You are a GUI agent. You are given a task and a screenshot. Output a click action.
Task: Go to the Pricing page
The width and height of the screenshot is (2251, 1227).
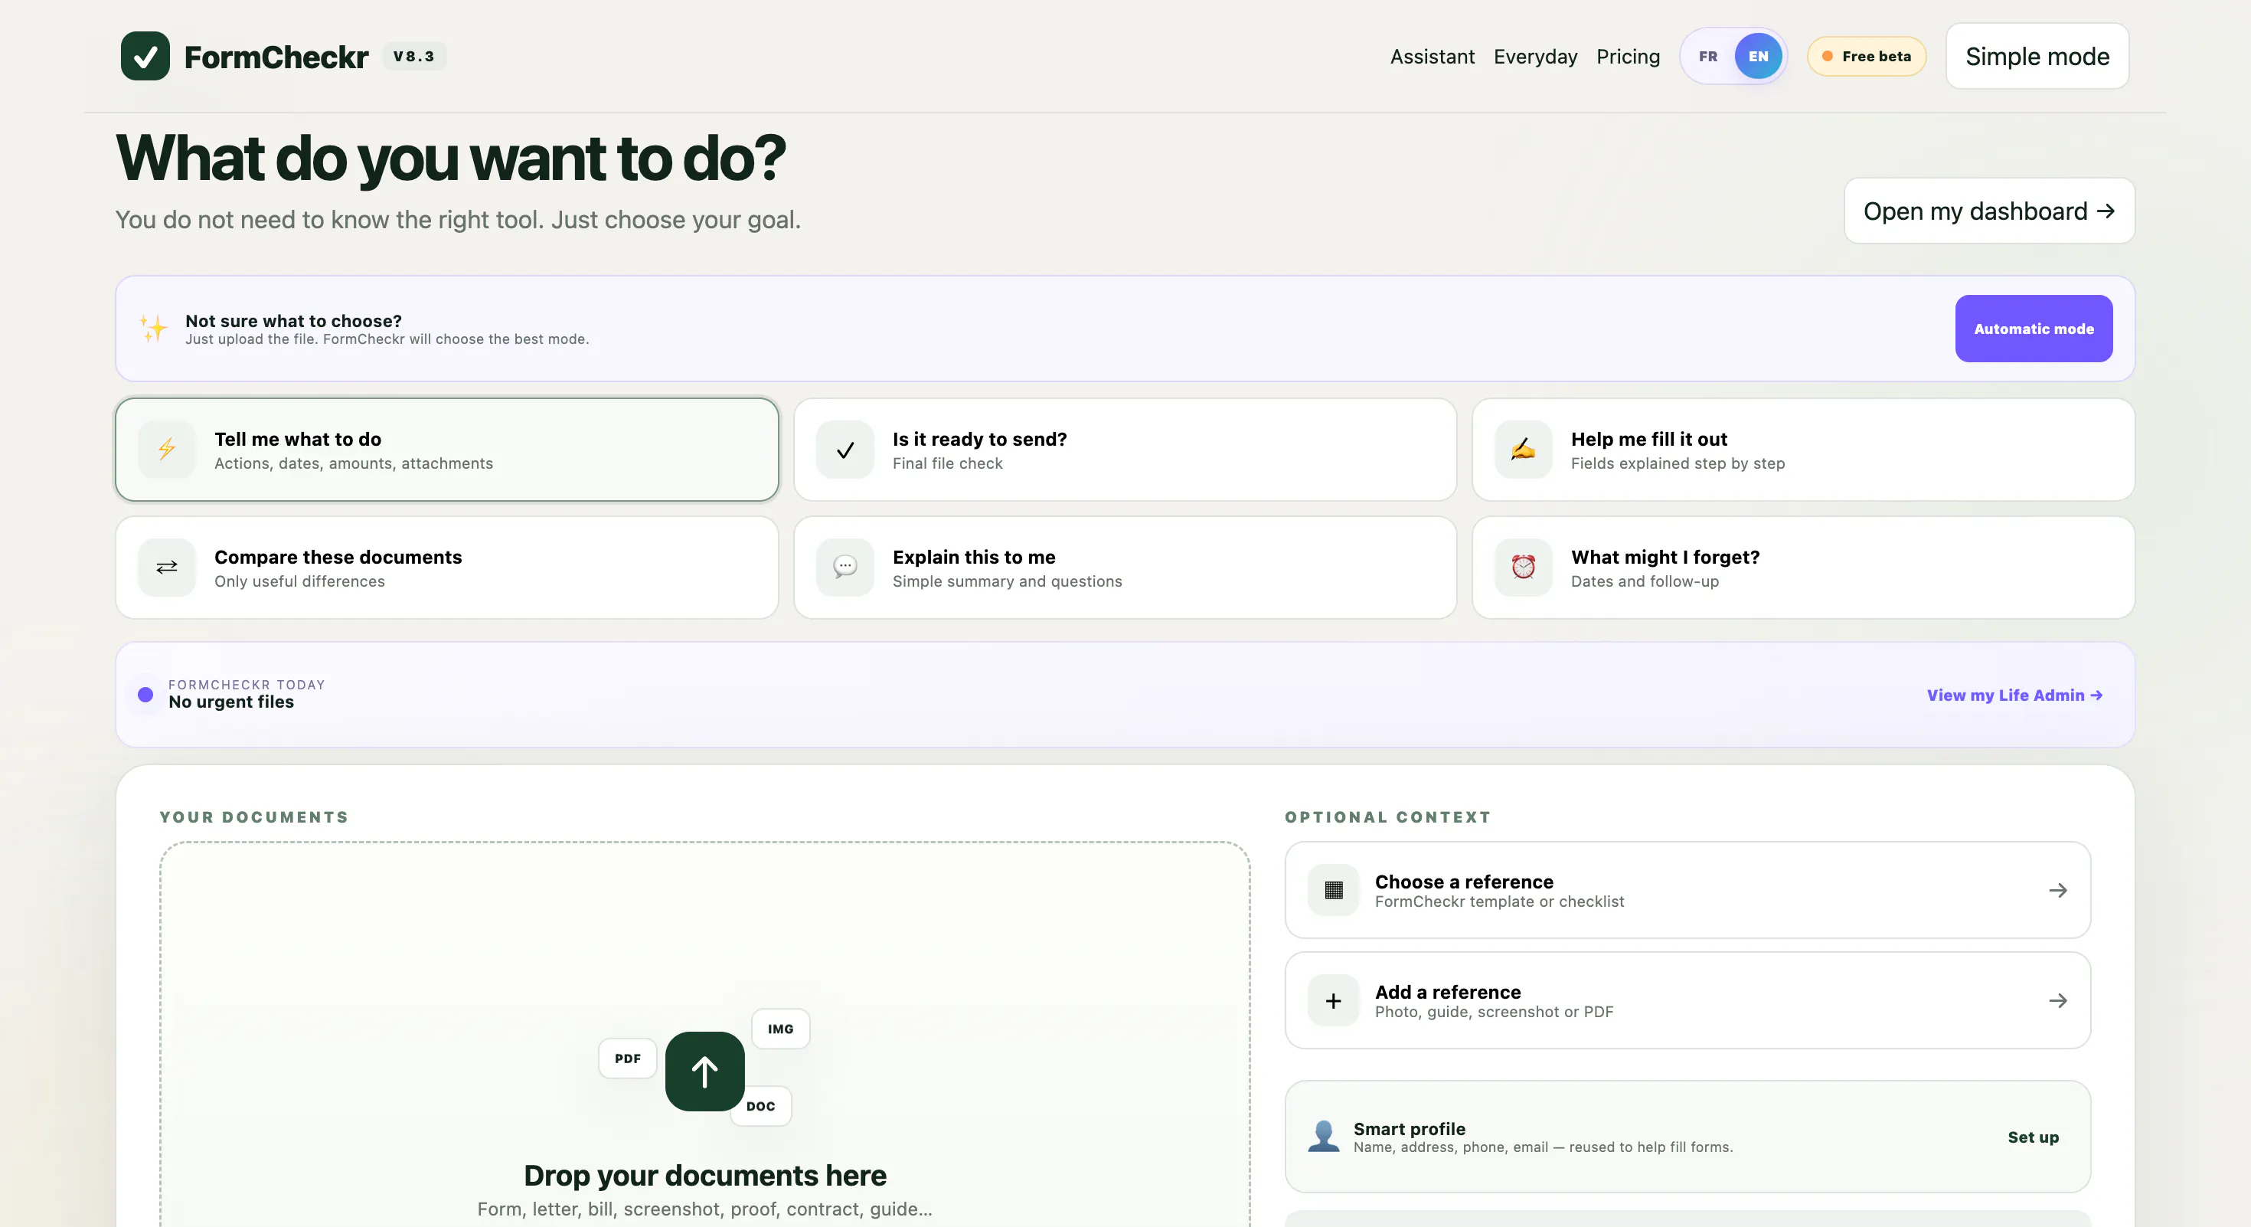click(1628, 56)
